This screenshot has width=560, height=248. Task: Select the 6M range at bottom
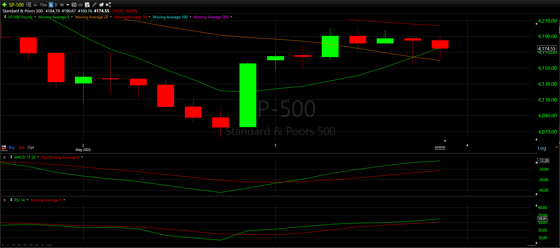pos(19,245)
